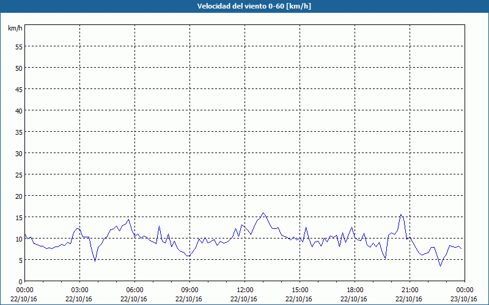Select the '50' y-axis label
This screenshot has width=489, height=305.
pos(19,68)
